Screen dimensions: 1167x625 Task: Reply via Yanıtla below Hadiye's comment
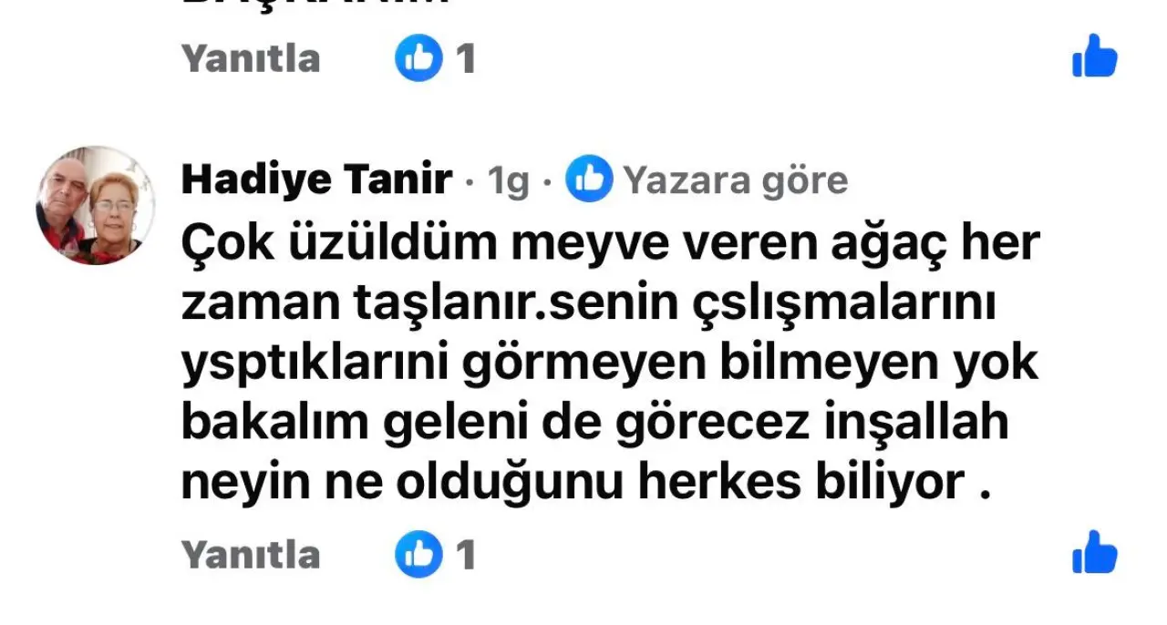click(251, 554)
